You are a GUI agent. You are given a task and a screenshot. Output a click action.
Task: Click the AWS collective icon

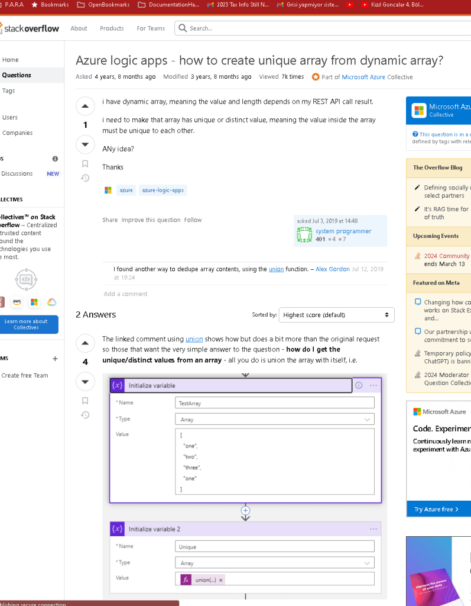pos(17,302)
